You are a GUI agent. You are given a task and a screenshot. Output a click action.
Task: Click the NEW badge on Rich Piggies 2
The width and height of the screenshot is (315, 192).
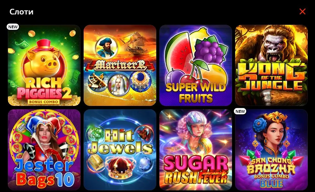[x=13, y=27]
